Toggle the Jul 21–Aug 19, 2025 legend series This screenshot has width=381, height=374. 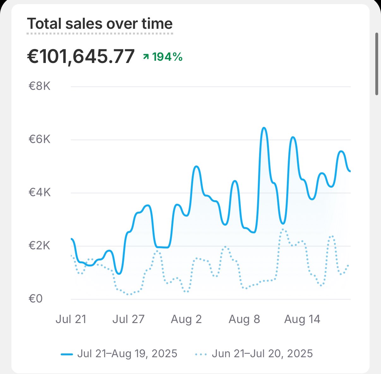[x=127, y=353]
